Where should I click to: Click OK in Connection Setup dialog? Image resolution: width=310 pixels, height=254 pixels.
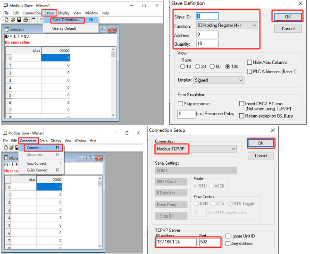coord(260,143)
